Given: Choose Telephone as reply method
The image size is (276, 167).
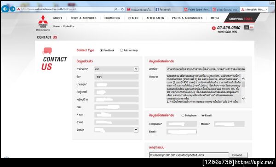Looking at the screenshot, I should (183, 115).
